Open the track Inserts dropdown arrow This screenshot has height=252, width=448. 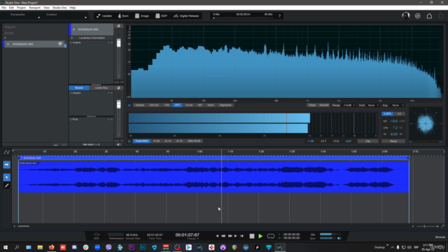click(x=108, y=43)
